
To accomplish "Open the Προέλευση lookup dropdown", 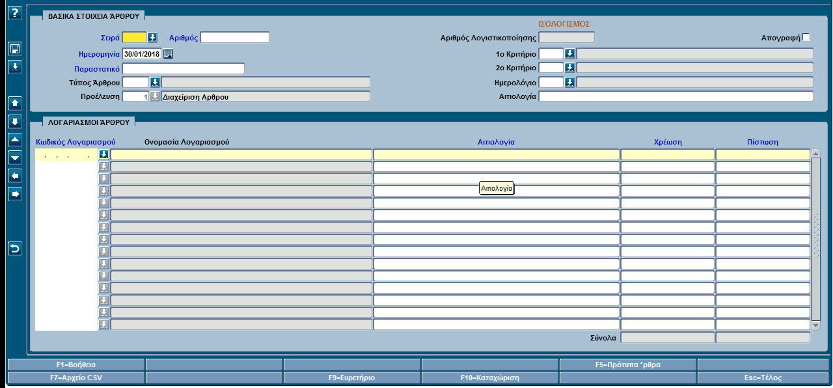I will click(155, 96).
